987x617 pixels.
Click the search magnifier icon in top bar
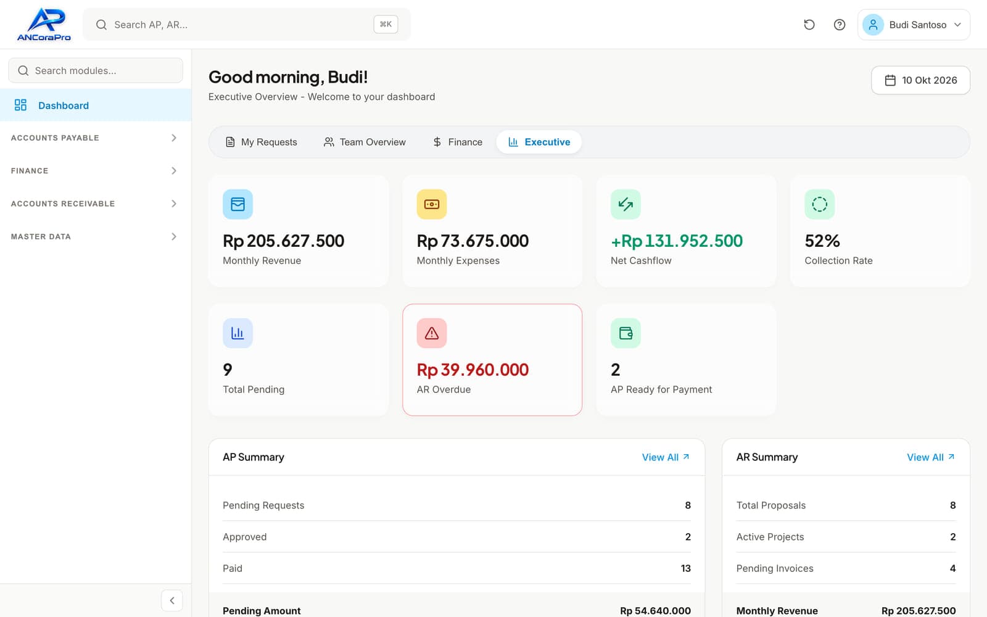point(101,25)
